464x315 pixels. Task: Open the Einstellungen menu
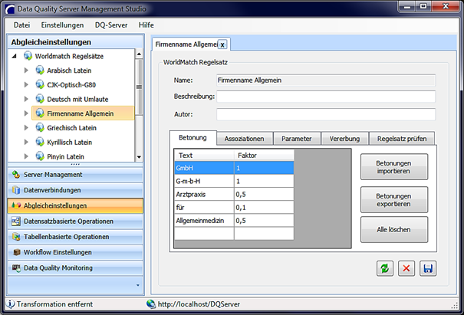(x=62, y=25)
